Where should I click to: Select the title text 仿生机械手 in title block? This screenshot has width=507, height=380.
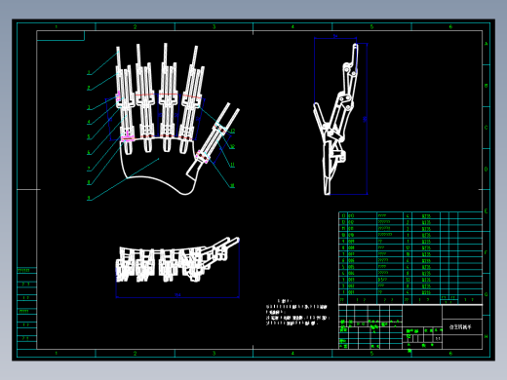pos(460,327)
